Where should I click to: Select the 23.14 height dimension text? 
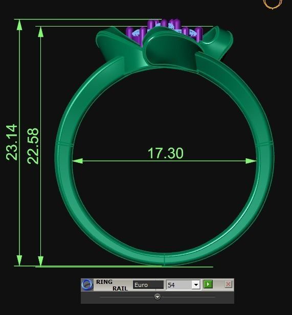[12, 142]
